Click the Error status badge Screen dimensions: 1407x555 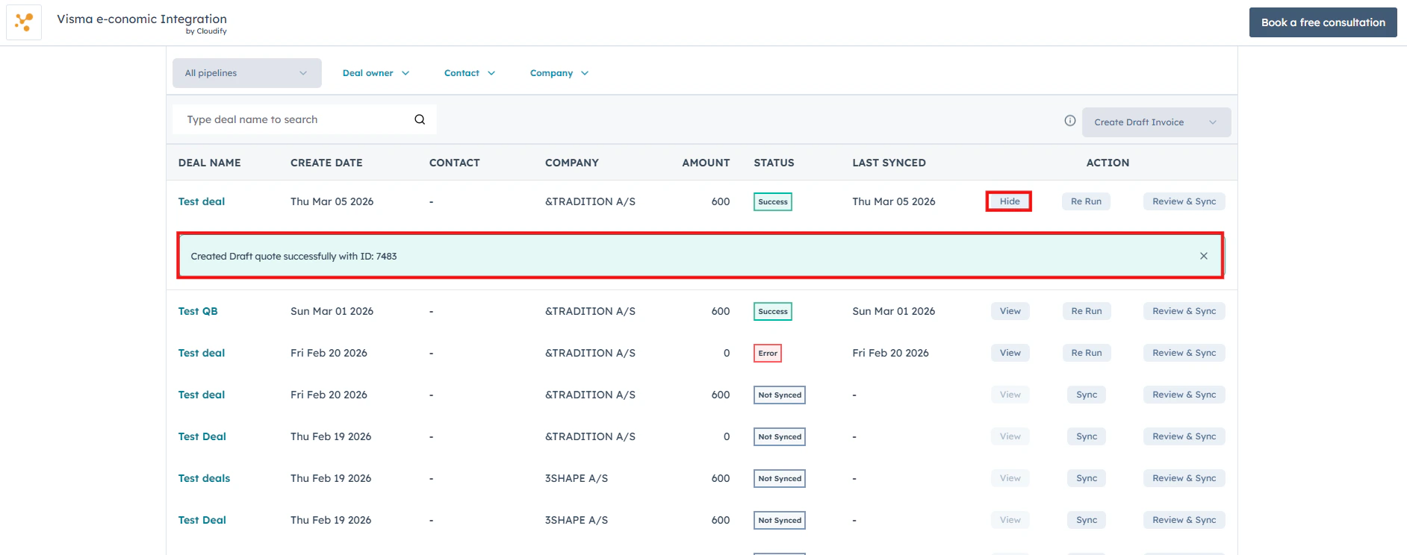point(768,353)
